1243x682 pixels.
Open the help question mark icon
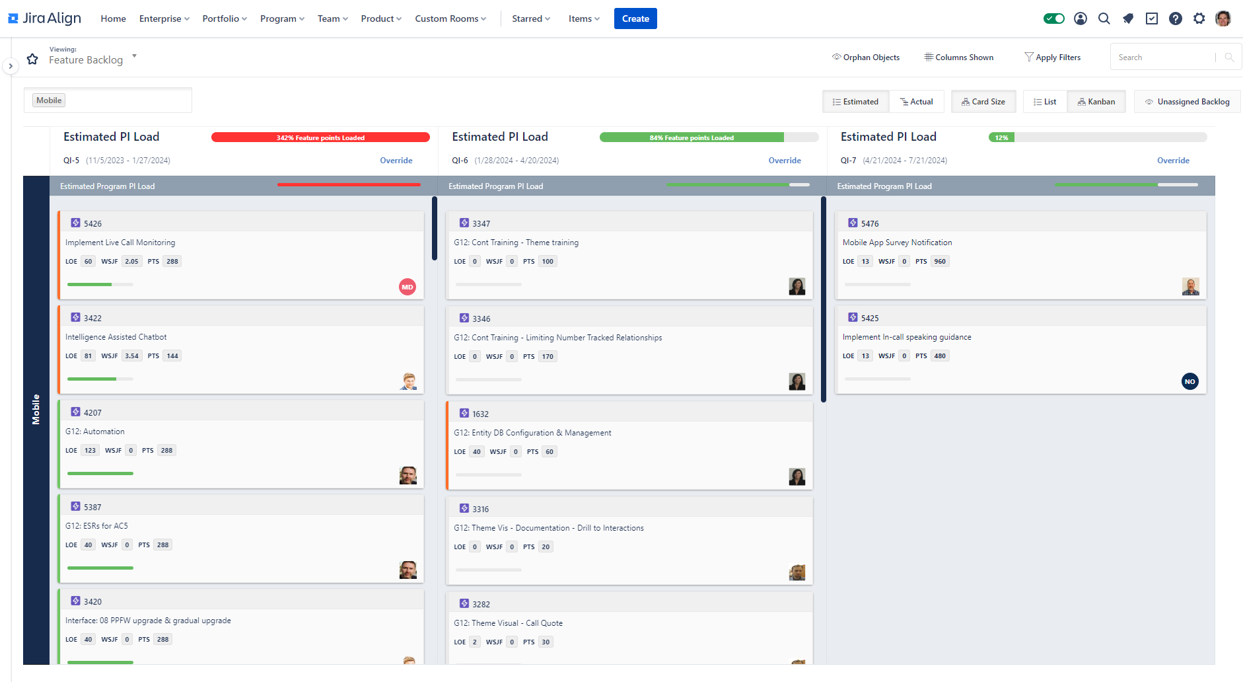point(1176,19)
